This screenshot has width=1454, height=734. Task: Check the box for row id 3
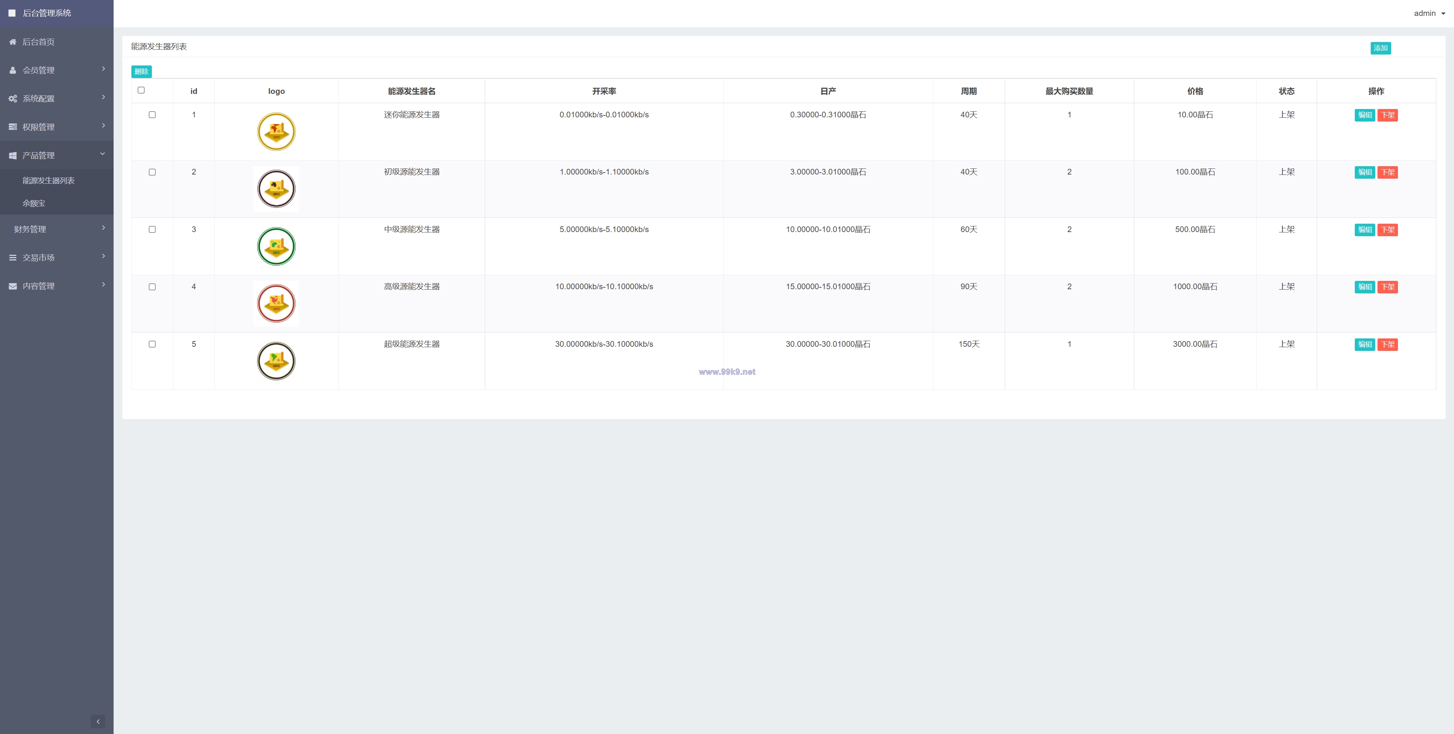click(152, 230)
